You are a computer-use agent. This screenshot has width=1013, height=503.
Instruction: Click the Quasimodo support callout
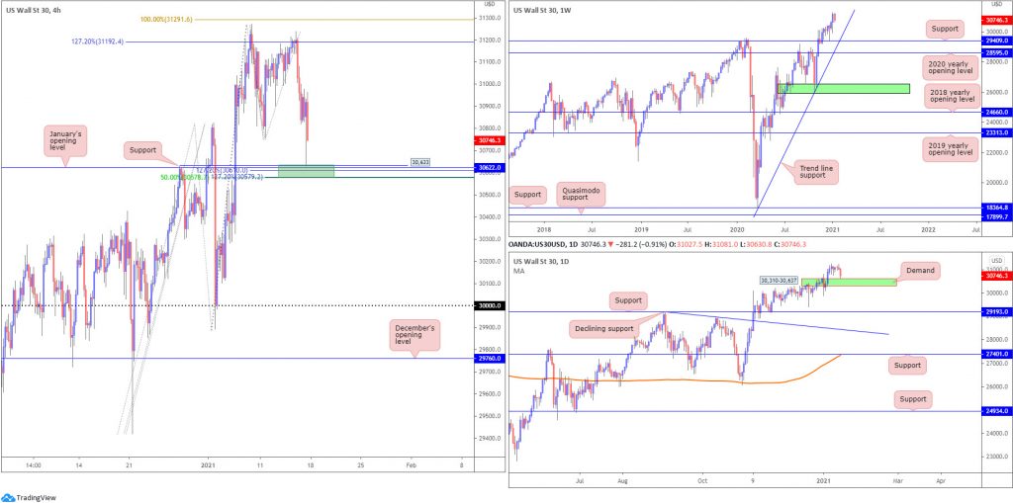(582, 193)
